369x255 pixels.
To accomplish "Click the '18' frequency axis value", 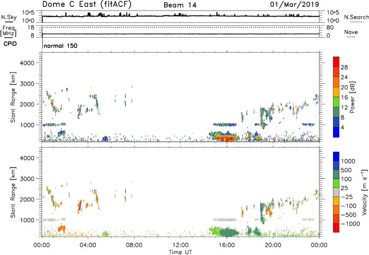I will click(x=31, y=28).
